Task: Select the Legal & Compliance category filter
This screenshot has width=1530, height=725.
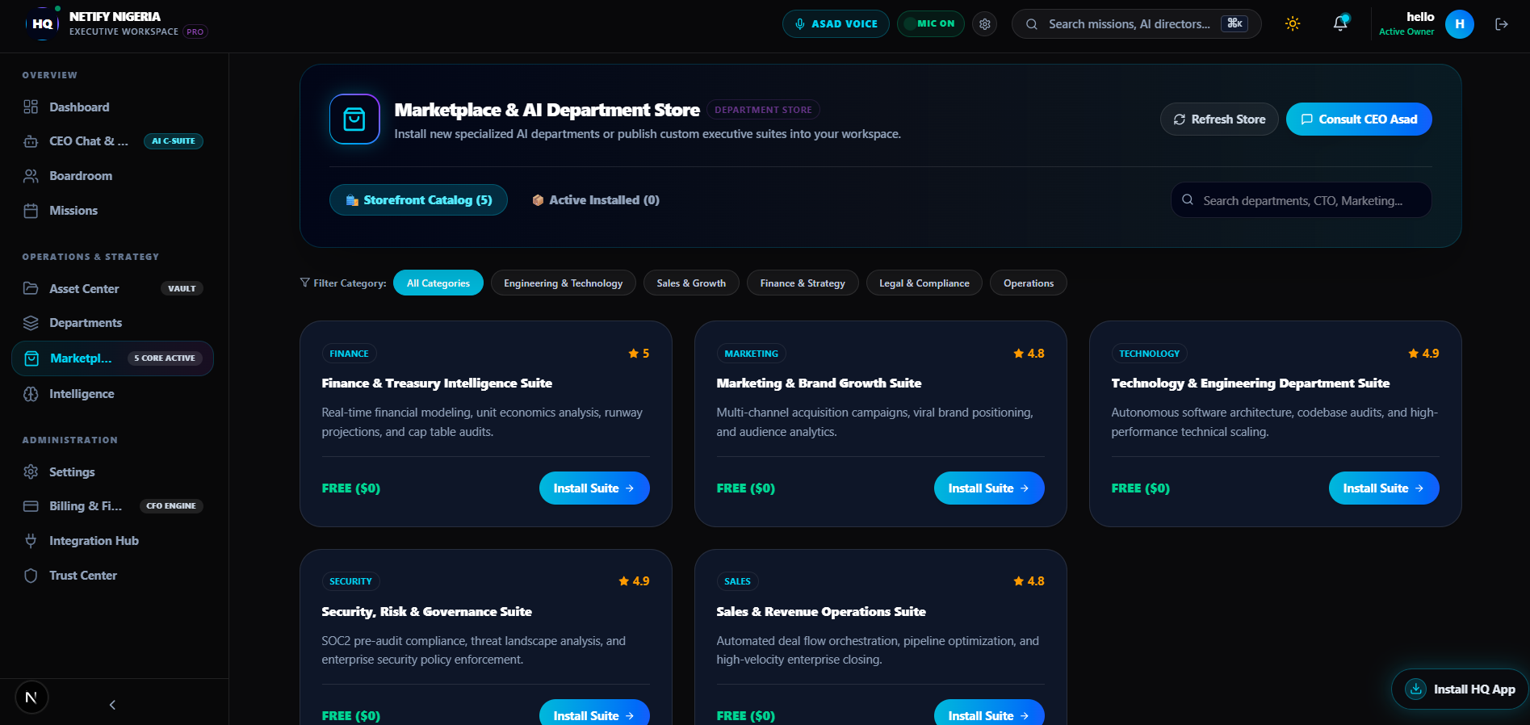Action: click(x=924, y=283)
